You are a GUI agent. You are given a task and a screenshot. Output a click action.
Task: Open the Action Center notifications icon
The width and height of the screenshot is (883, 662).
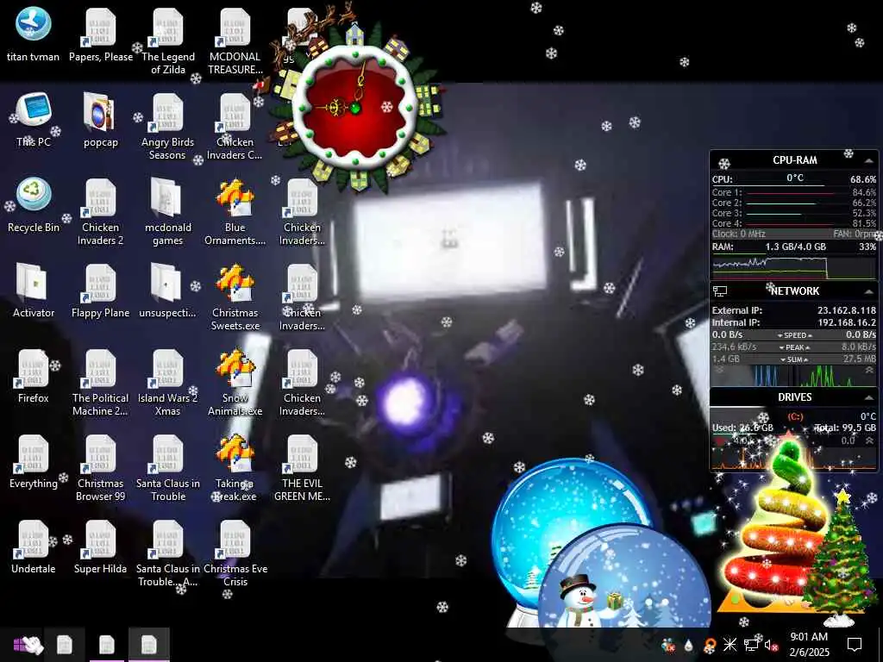click(x=855, y=644)
